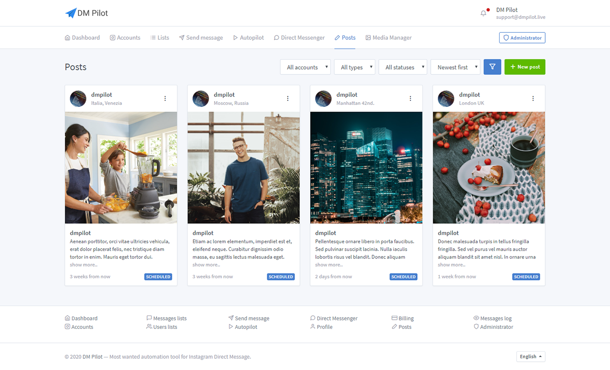The image size is (610, 370).
Task: Click the Direct Messenger link in the footer
Action: tap(334, 318)
